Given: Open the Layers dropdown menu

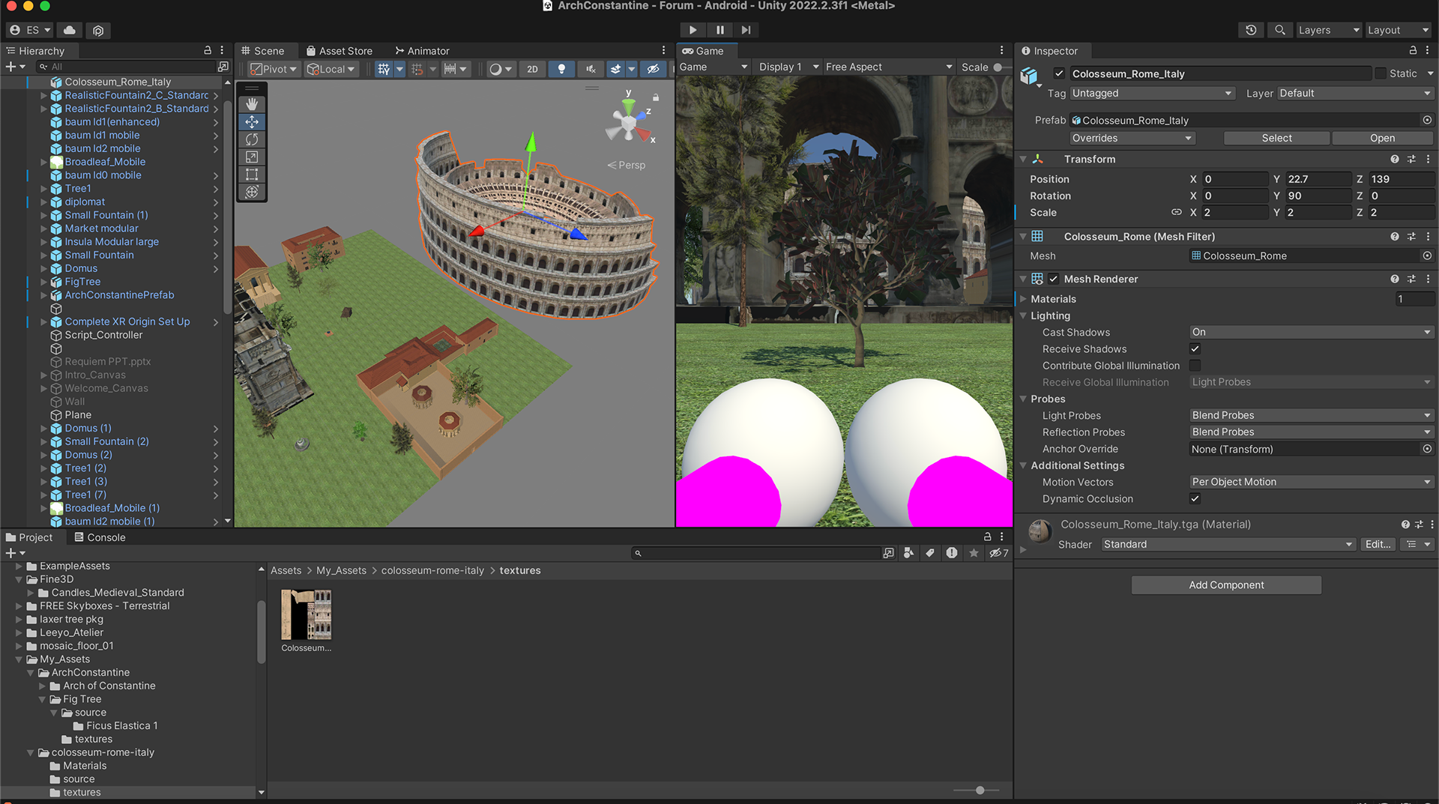Looking at the screenshot, I should pyautogui.click(x=1328, y=30).
